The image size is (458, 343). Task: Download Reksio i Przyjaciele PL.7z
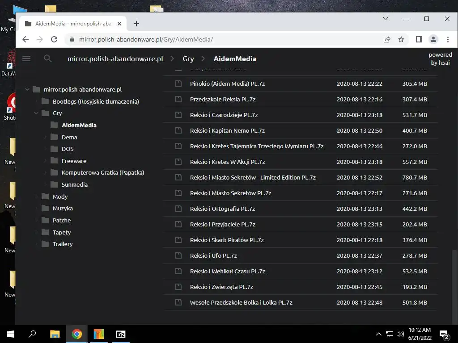tap(223, 224)
